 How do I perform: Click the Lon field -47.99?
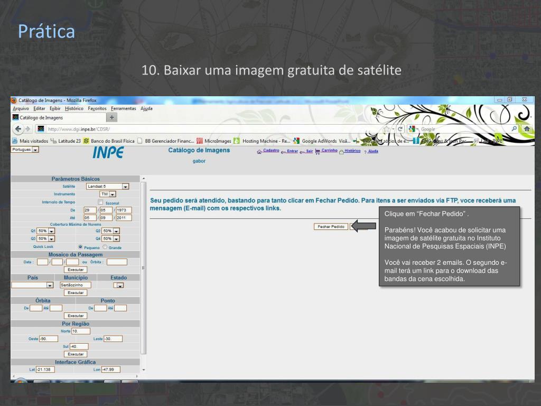click(111, 370)
